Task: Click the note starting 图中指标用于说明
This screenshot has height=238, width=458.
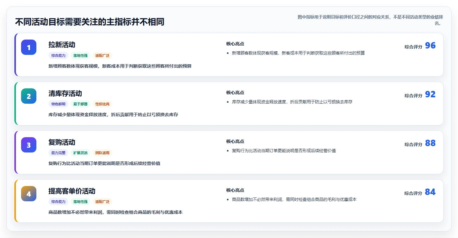Action: pos(370,20)
